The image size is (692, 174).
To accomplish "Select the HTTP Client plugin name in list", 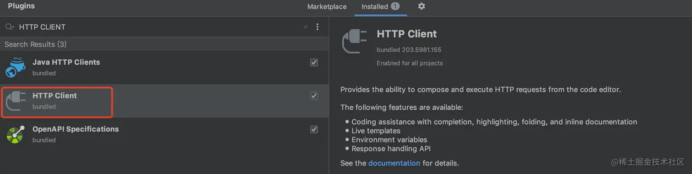I will (x=54, y=96).
